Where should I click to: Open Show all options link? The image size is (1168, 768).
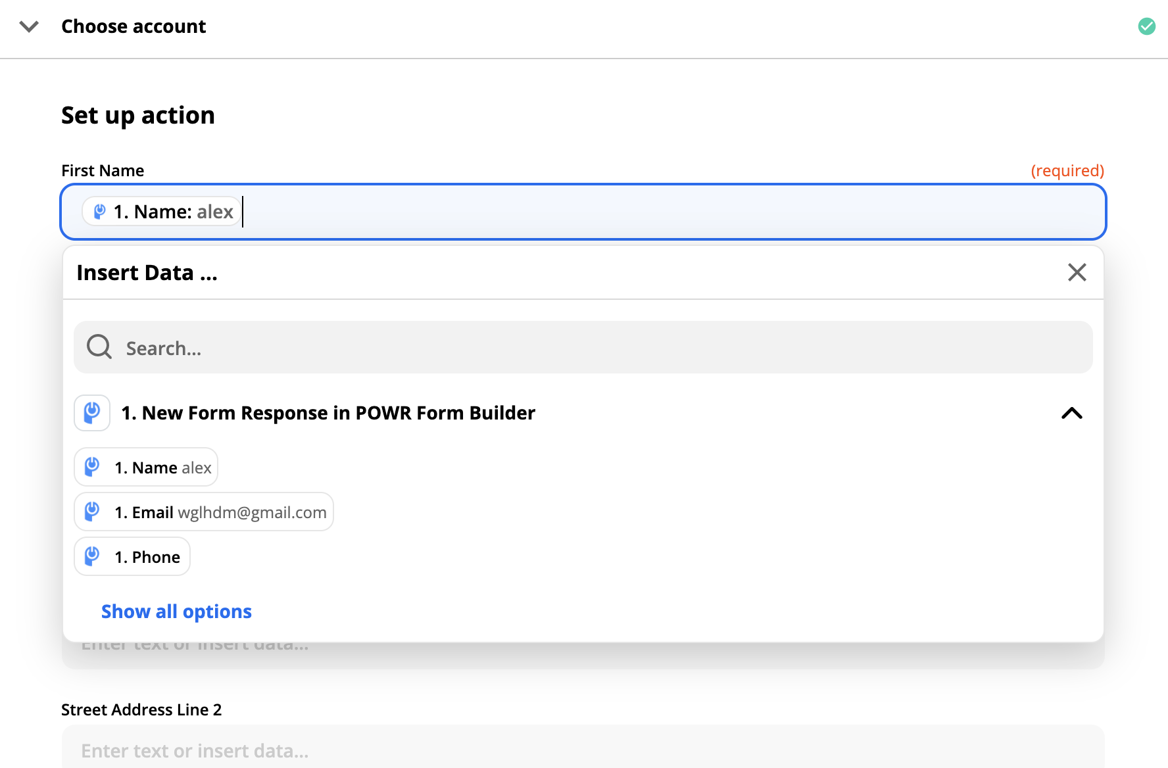click(176, 612)
